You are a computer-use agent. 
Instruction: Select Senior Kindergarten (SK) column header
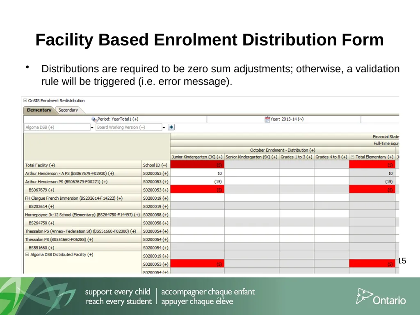pos(251,157)
